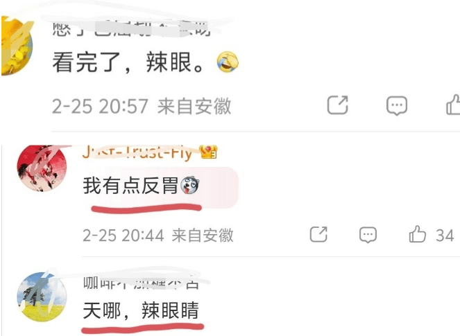This screenshot has height=336, width=460.
Task: Open the tree landscape avatar profile
Action: click(x=42, y=297)
